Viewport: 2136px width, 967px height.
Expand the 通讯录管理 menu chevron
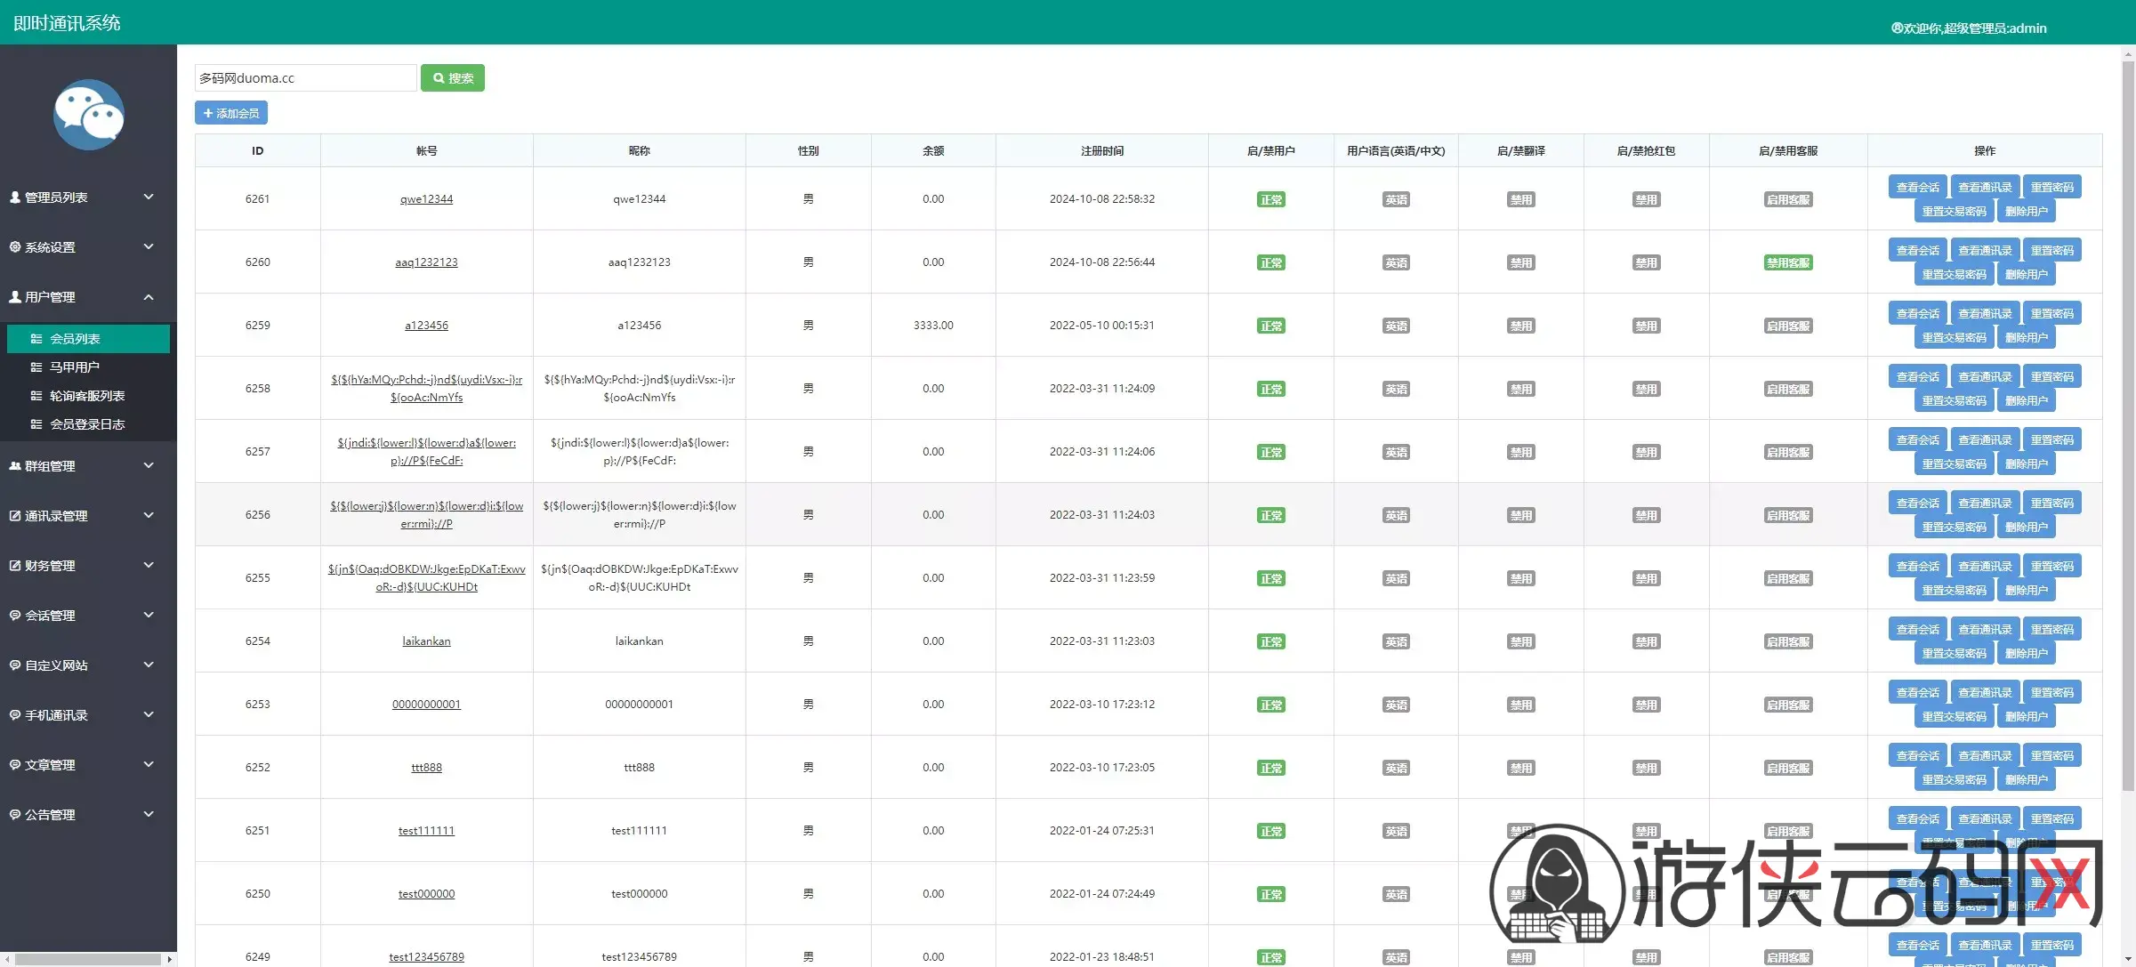(149, 515)
